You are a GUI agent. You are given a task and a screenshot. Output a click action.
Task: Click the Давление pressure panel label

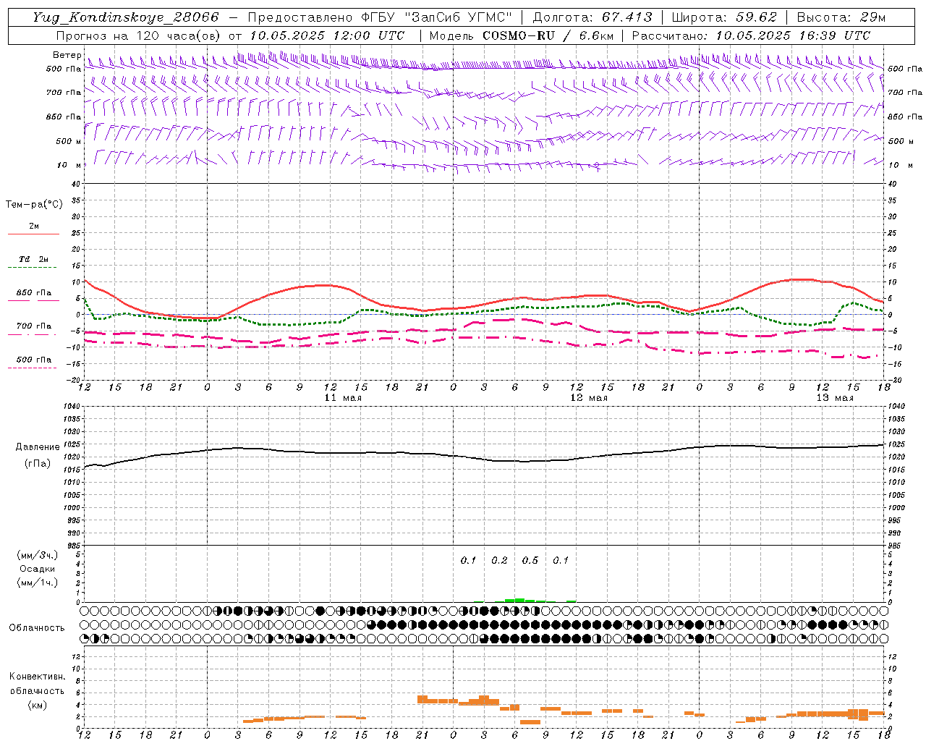coord(38,447)
